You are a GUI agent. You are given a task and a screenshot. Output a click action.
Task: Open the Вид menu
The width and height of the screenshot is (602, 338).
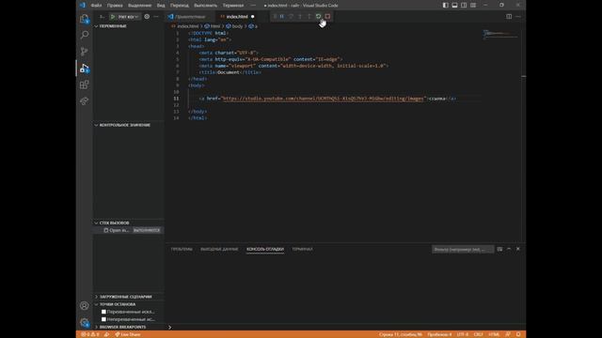(161, 6)
